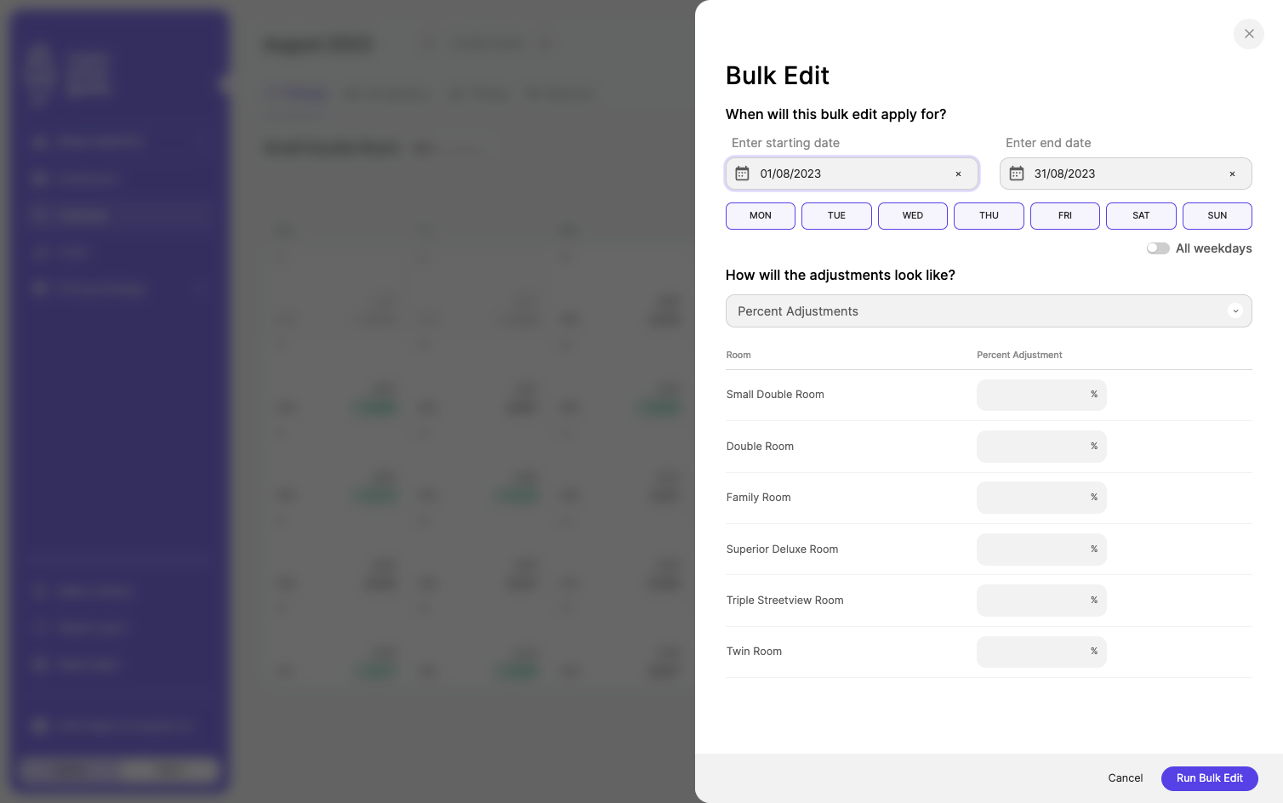Click percent field for Superior Deluxe Room
The height and width of the screenshot is (803, 1283).
(x=1041, y=550)
